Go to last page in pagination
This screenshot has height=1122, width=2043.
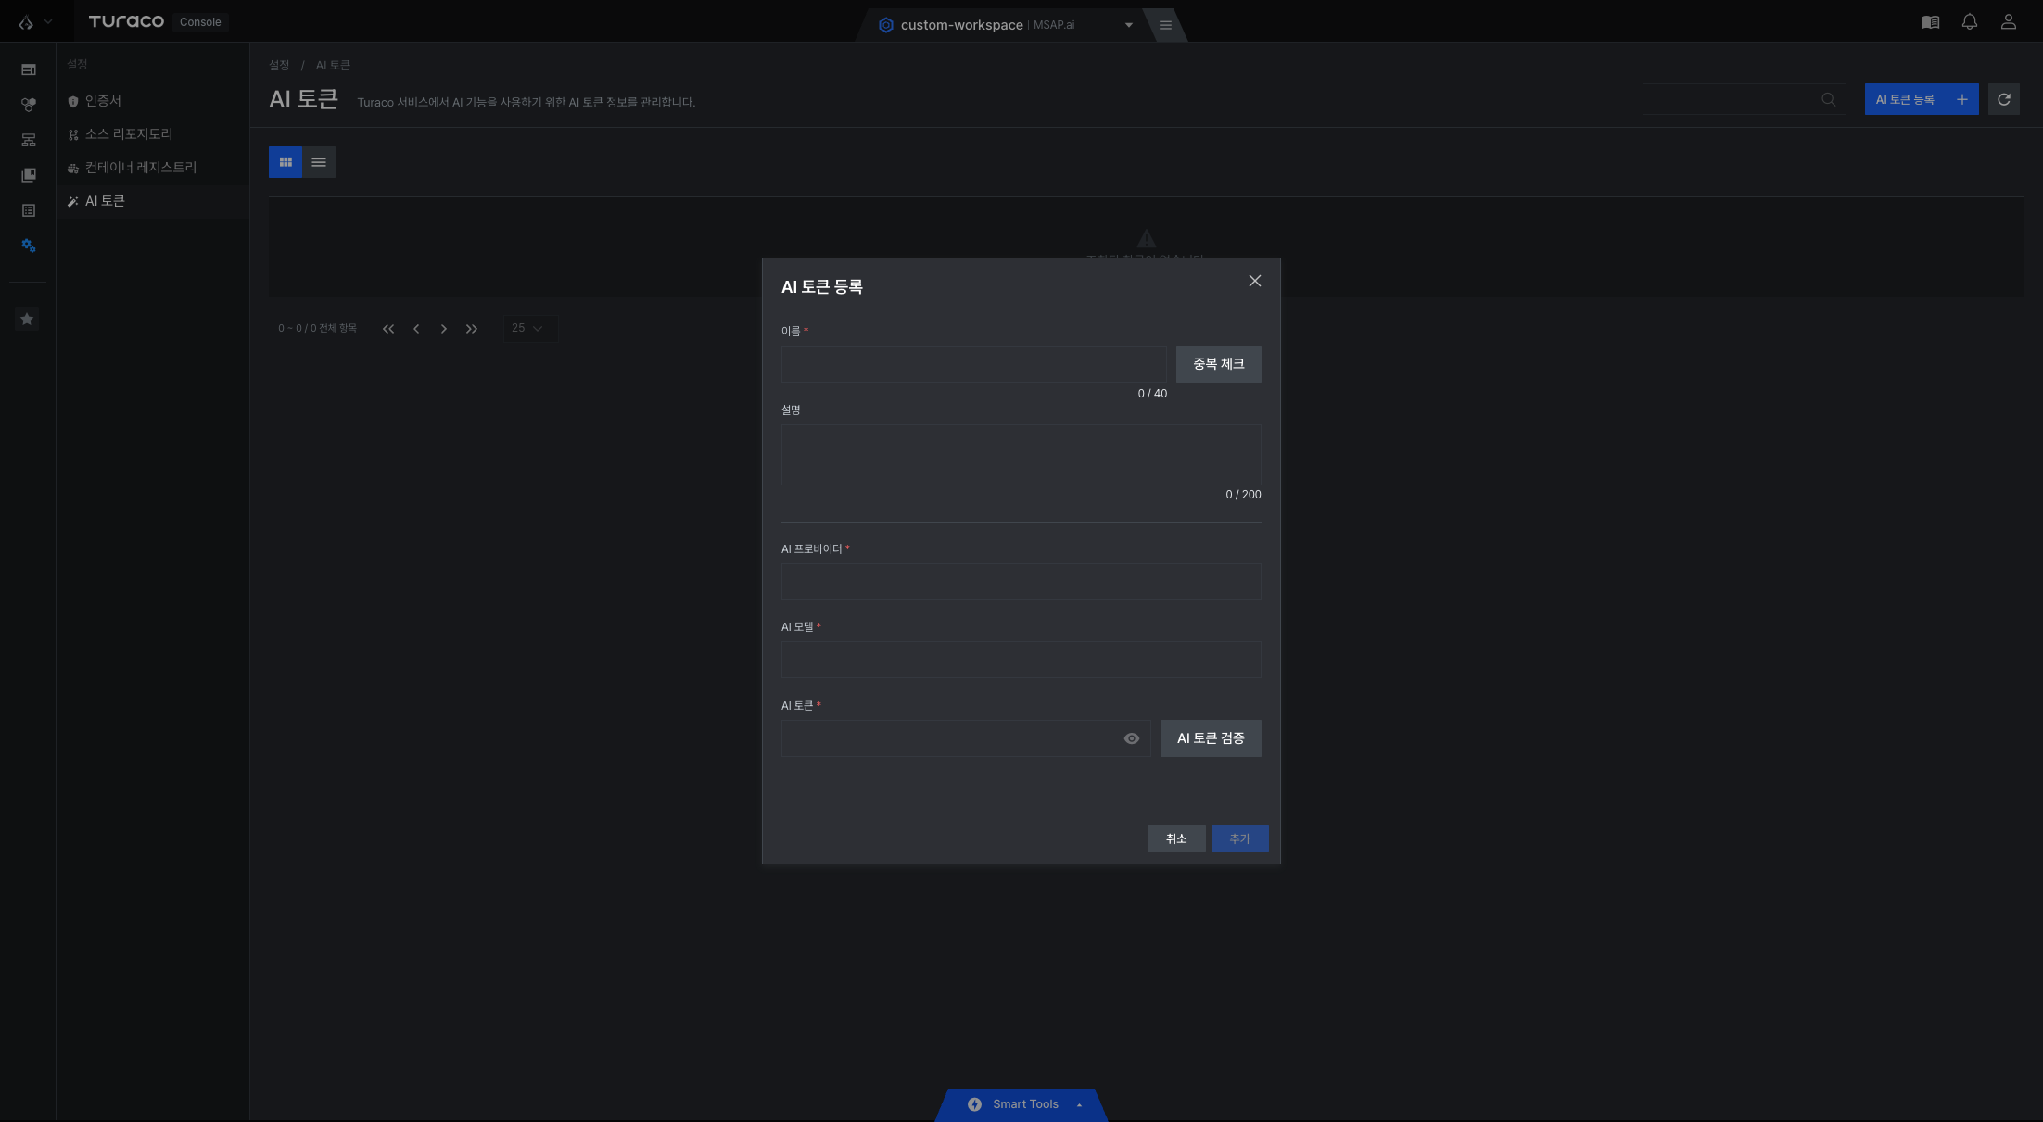tap(472, 329)
